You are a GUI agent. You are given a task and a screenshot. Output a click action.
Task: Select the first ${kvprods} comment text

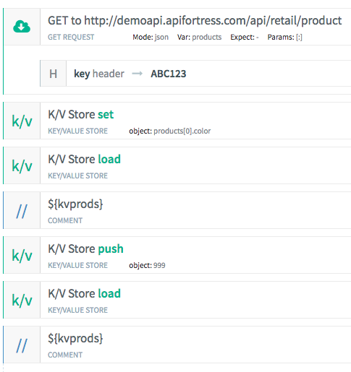tap(75, 204)
